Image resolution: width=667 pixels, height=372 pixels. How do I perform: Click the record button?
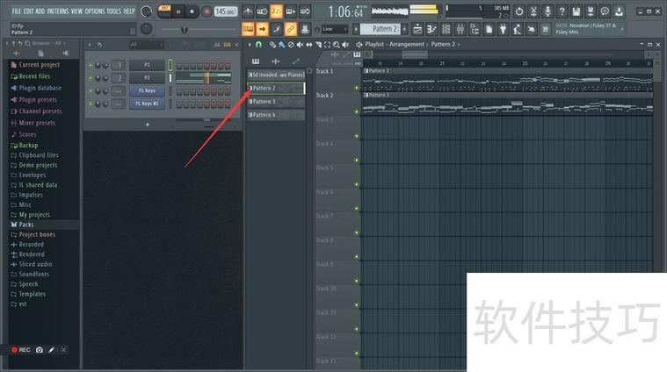(207, 11)
